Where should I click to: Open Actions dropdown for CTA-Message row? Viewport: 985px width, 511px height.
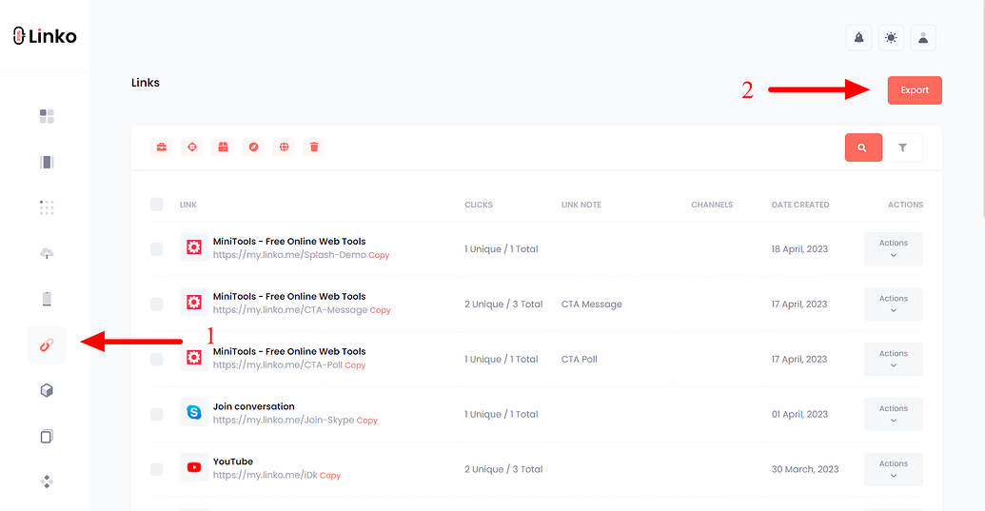tap(894, 304)
